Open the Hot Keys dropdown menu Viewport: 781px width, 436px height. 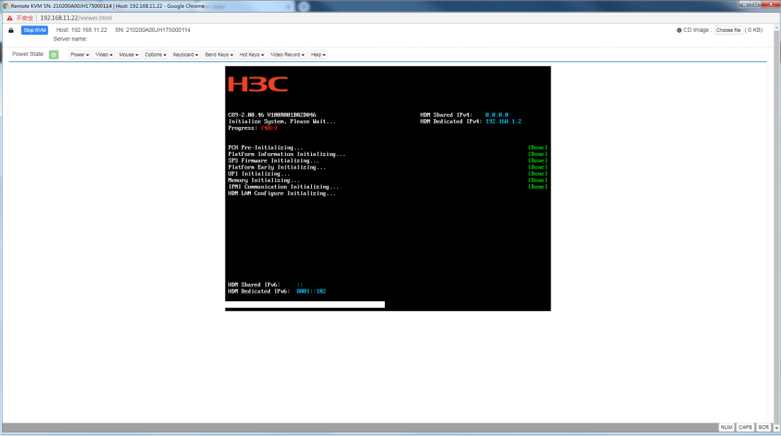[x=252, y=55]
